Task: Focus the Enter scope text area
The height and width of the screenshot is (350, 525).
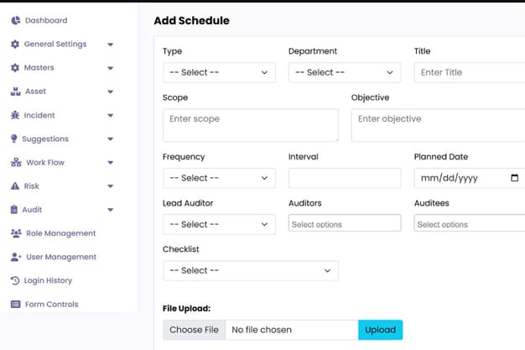Action: pyautogui.click(x=251, y=125)
